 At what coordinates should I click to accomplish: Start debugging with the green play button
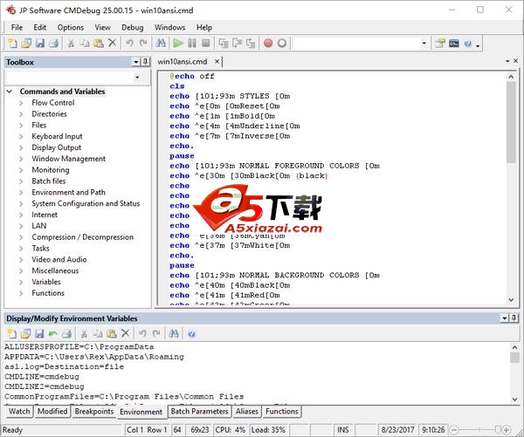[x=178, y=43]
